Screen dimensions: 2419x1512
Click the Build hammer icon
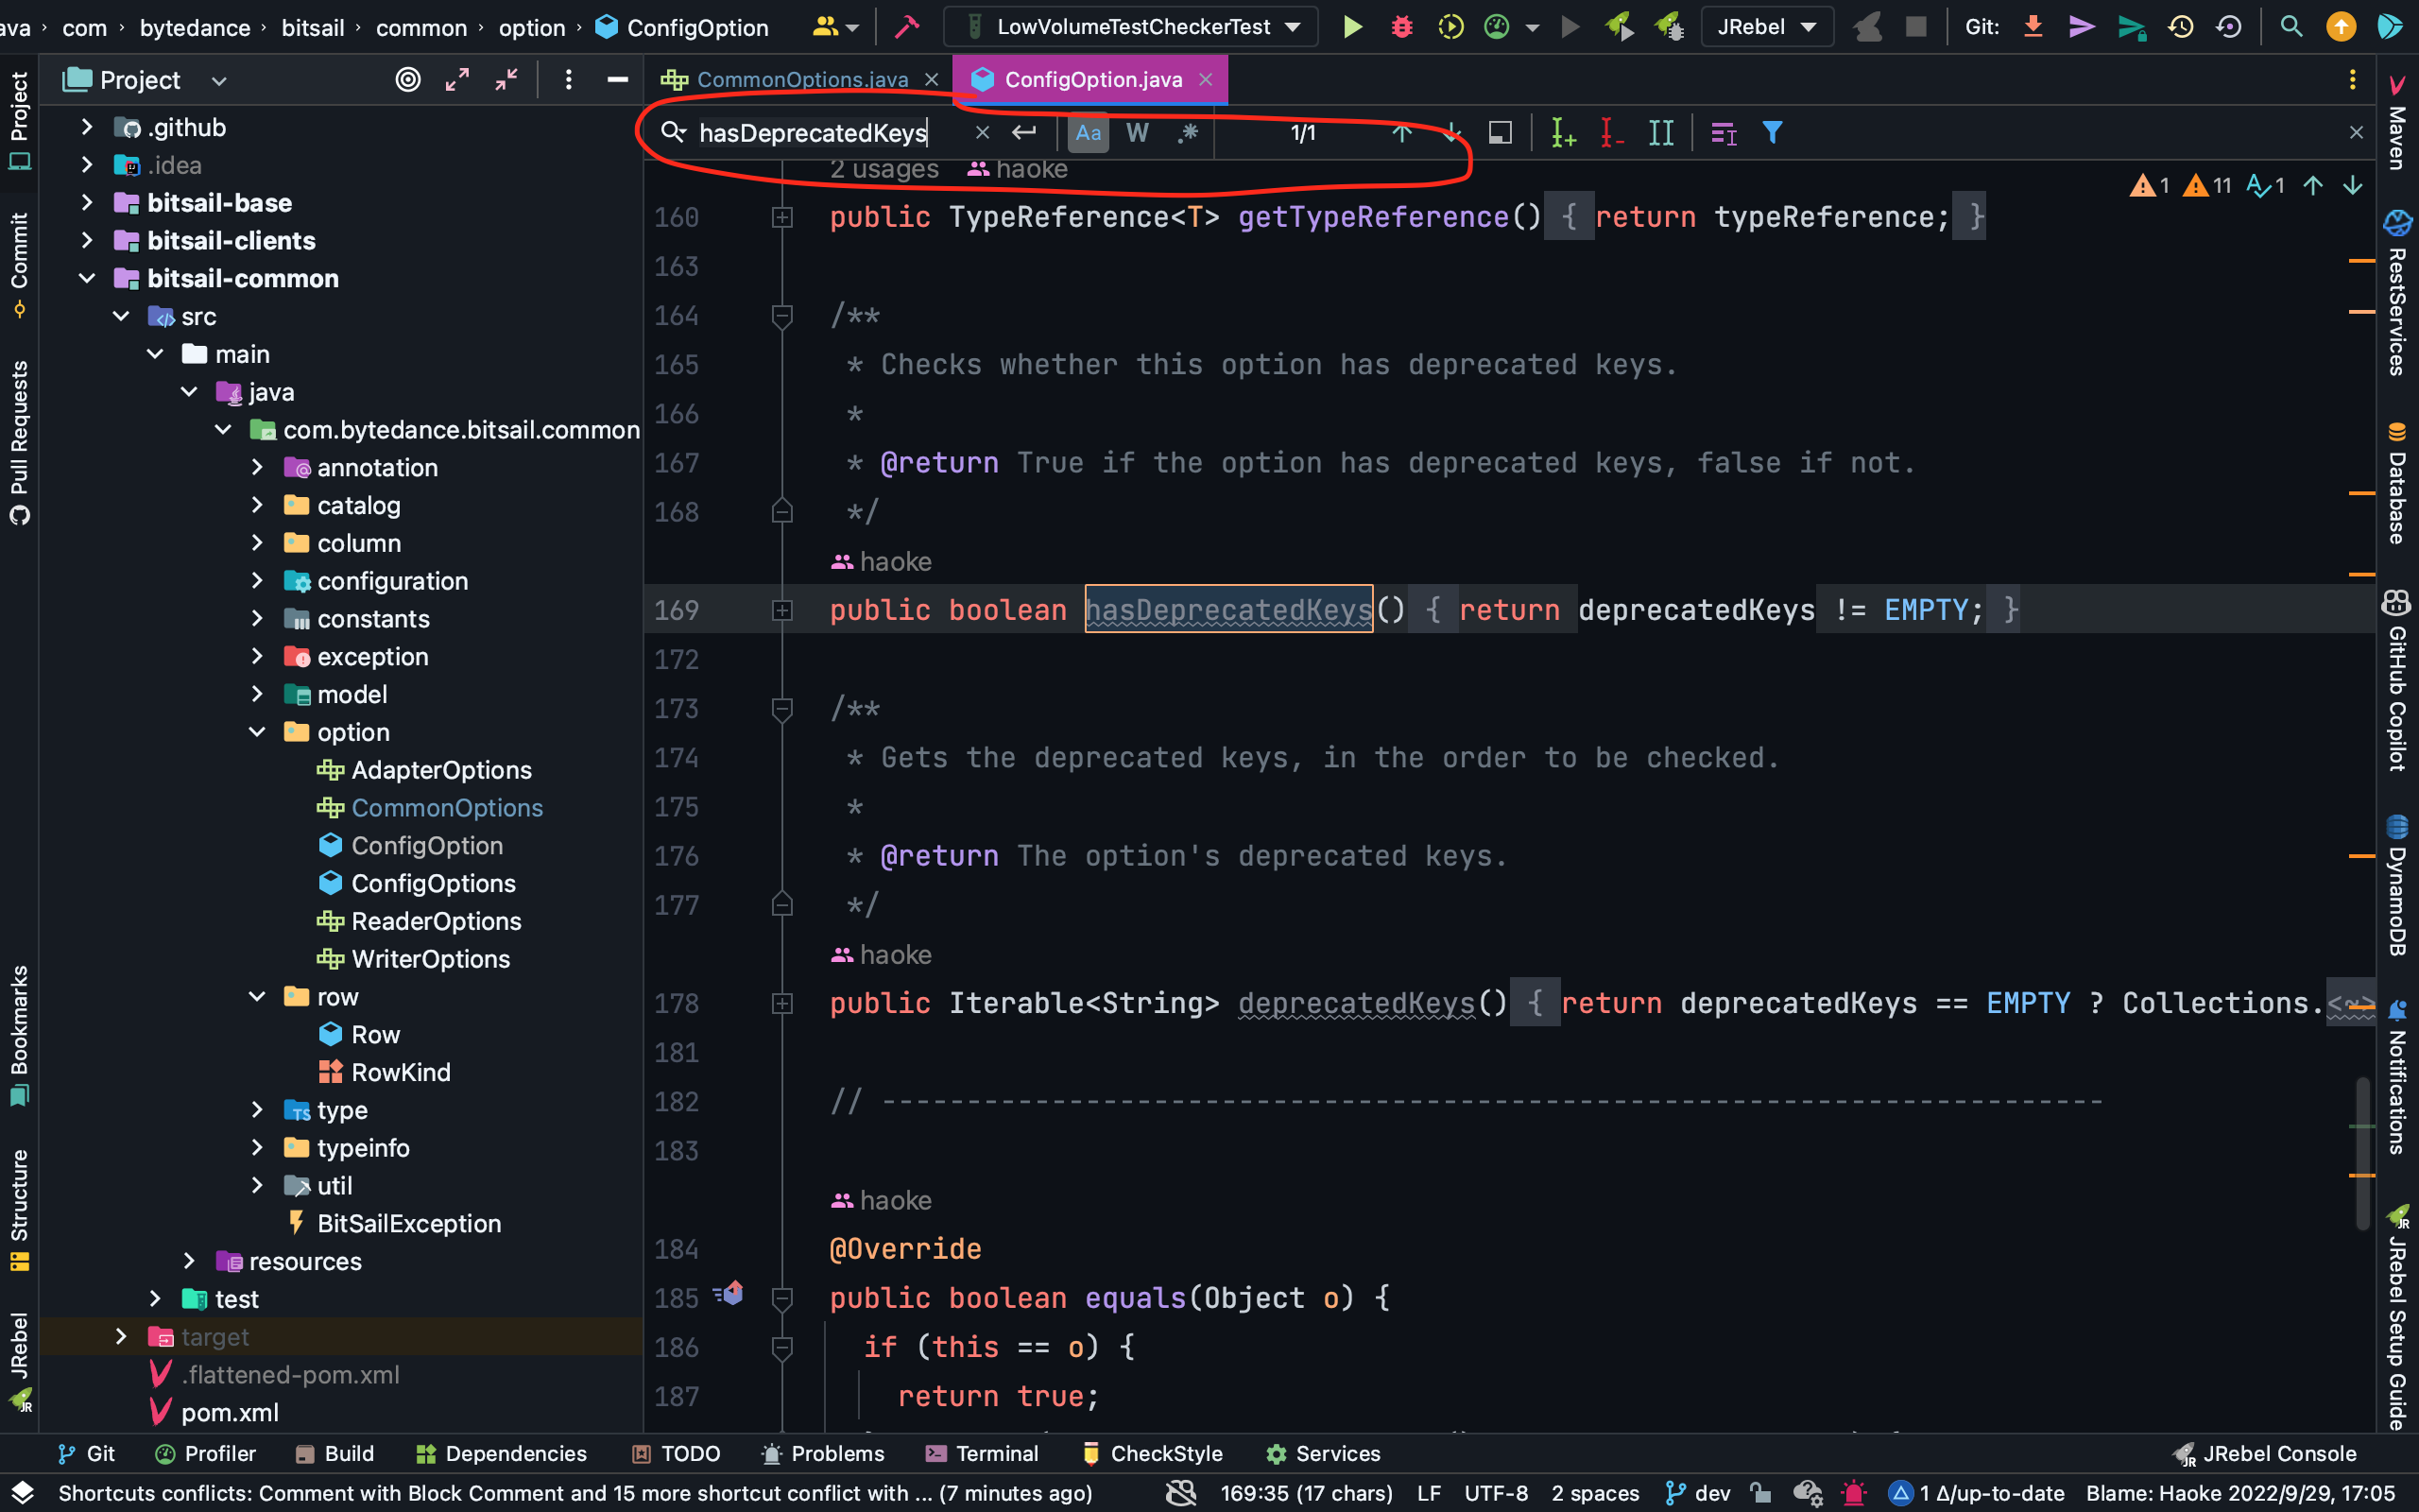pos(906,27)
